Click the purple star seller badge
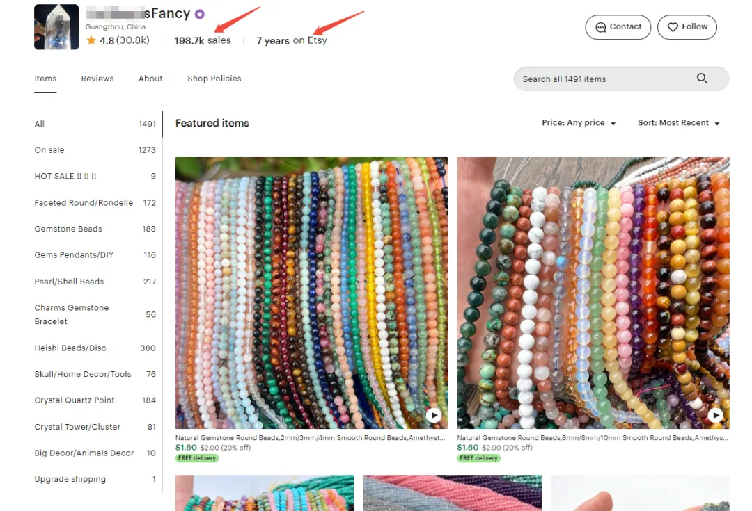The width and height of the screenshot is (752, 511). [200, 15]
